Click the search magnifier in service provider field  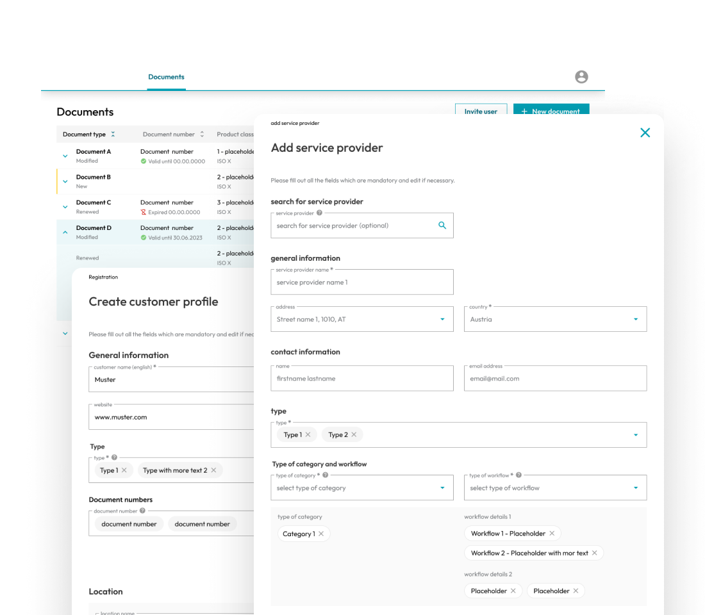442,225
